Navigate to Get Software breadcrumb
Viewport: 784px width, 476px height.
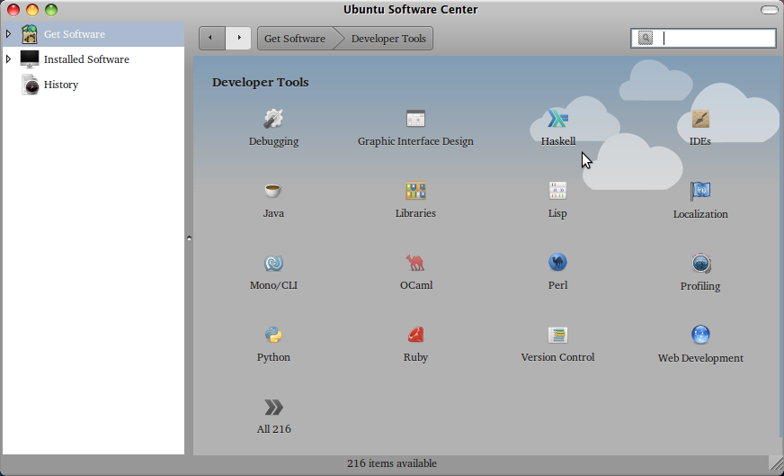(x=295, y=39)
